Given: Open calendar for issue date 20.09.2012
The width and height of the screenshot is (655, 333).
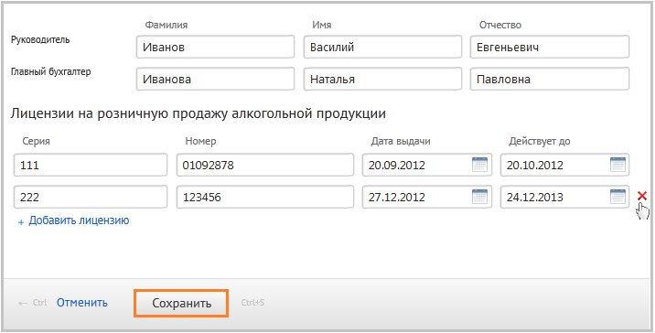Looking at the screenshot, I should (479, 165).
